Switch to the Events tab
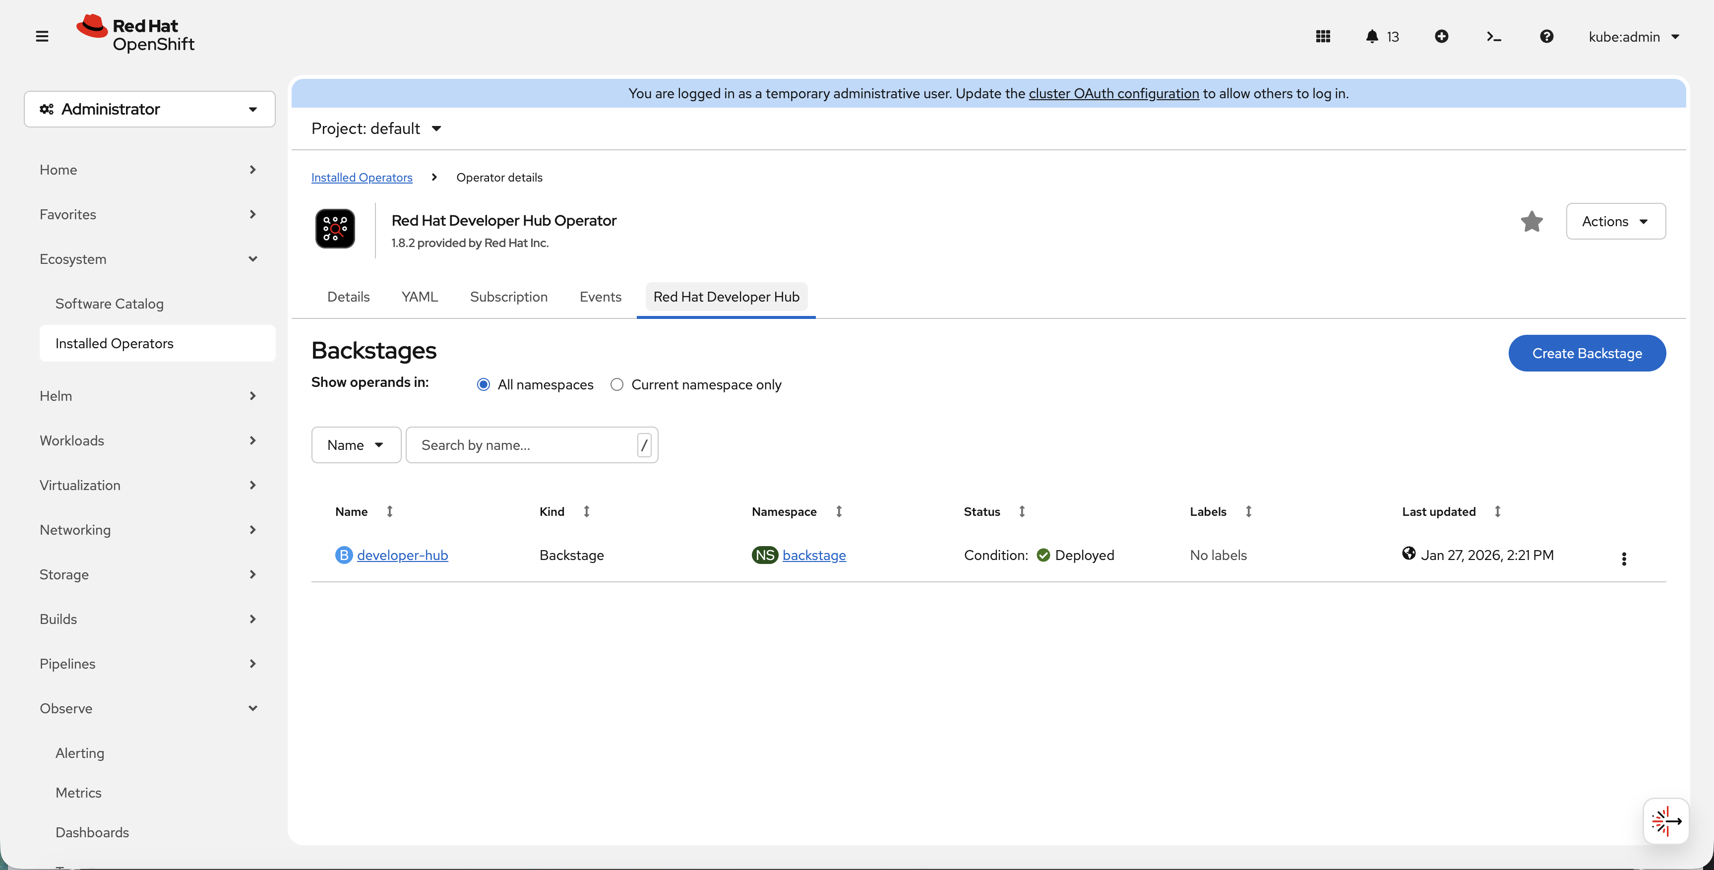The width and height of the screenshot is (1714, 870). 600,297
